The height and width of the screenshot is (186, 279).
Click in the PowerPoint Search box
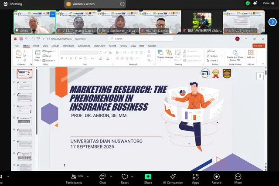[x=140, y=39]
